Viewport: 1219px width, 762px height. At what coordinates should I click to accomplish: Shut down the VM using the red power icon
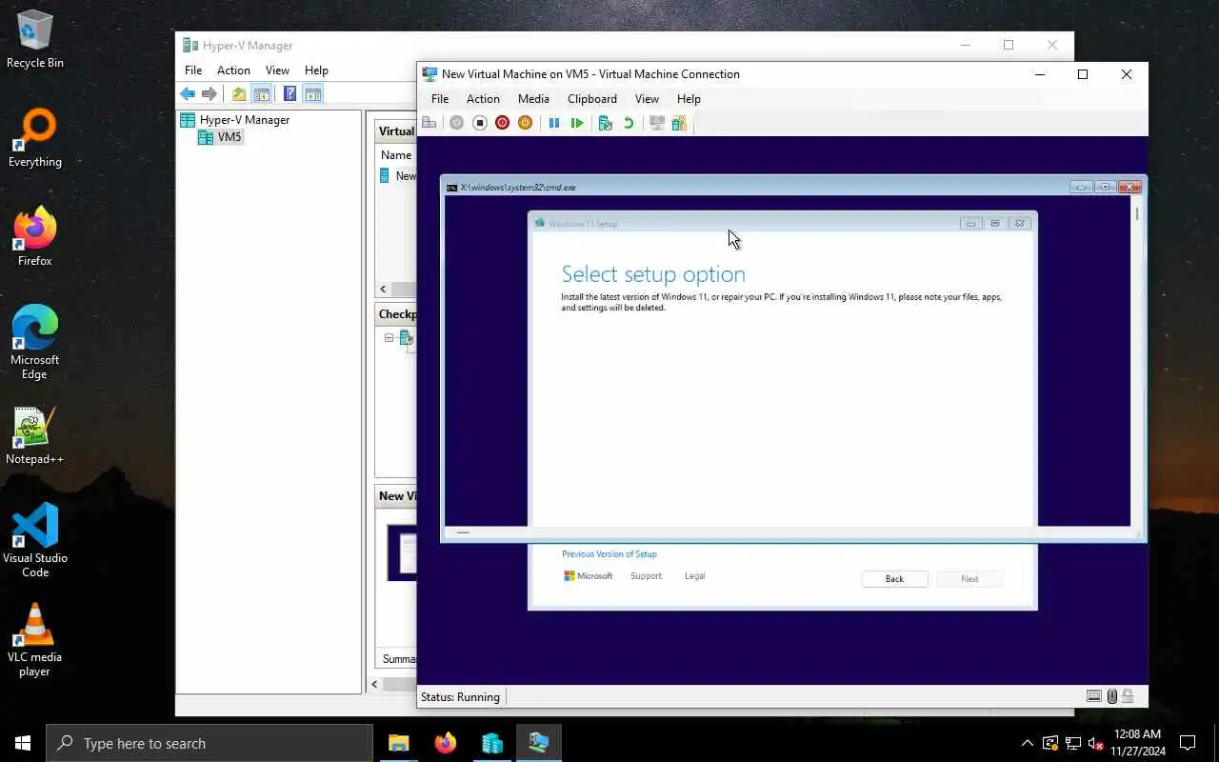(x=502, y=123)
